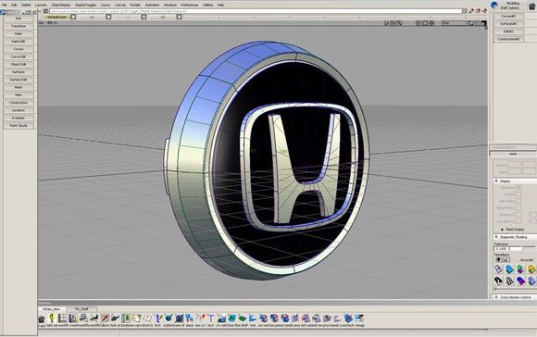Click the viewport maximize icon at top-right corner
The image size is (537, 337).
483,23
